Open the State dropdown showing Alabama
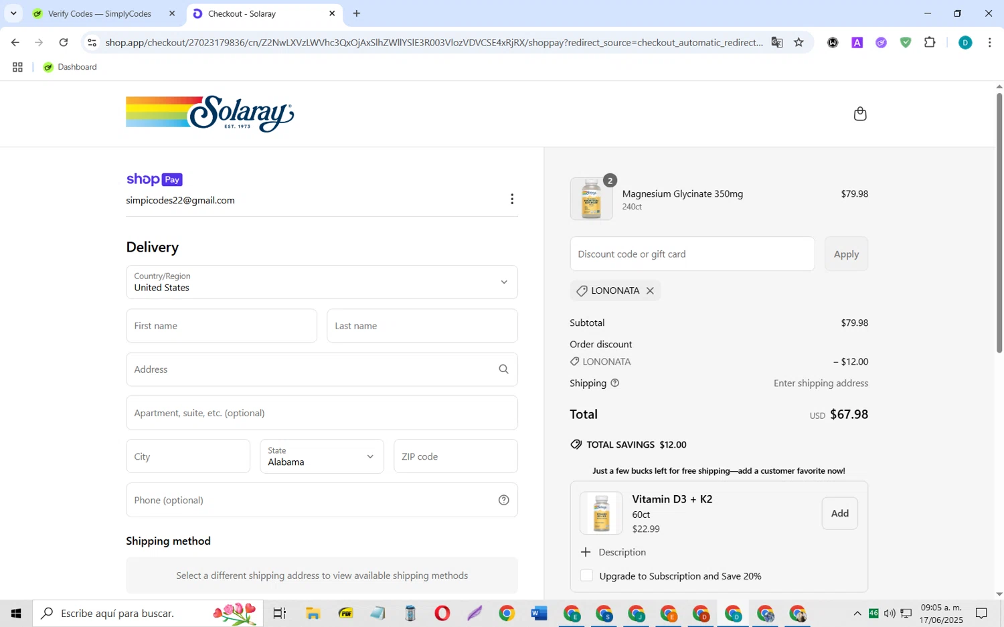 [322, 456]
